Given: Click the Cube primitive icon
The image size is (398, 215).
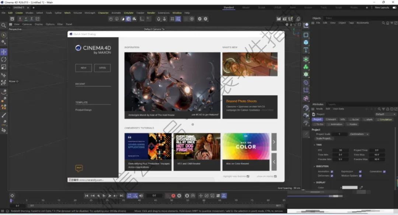Looking at the screenshot, I should pos(306,42).
